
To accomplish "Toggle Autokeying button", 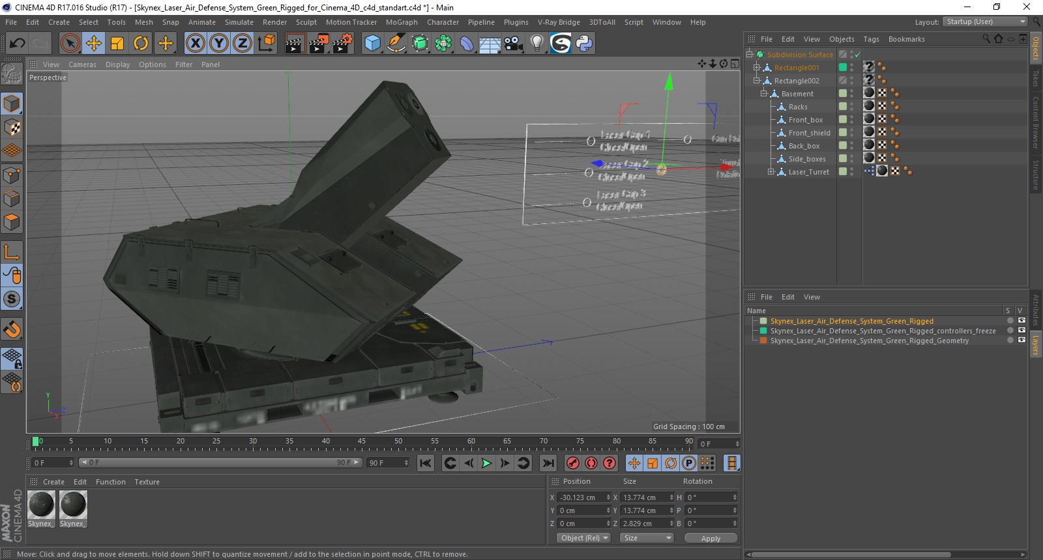I will tap(591, 463).
